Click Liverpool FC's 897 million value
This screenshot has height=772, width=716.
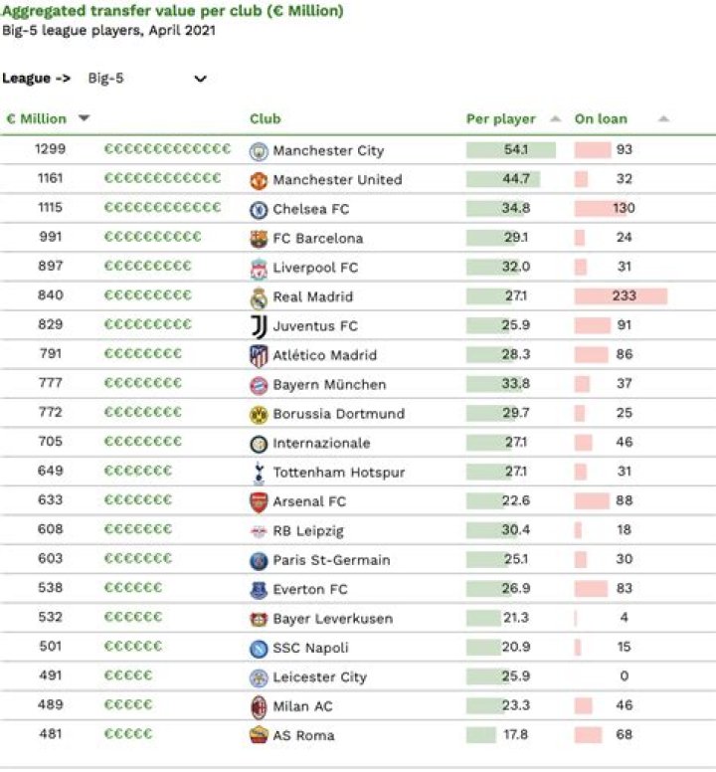(49, 267)
